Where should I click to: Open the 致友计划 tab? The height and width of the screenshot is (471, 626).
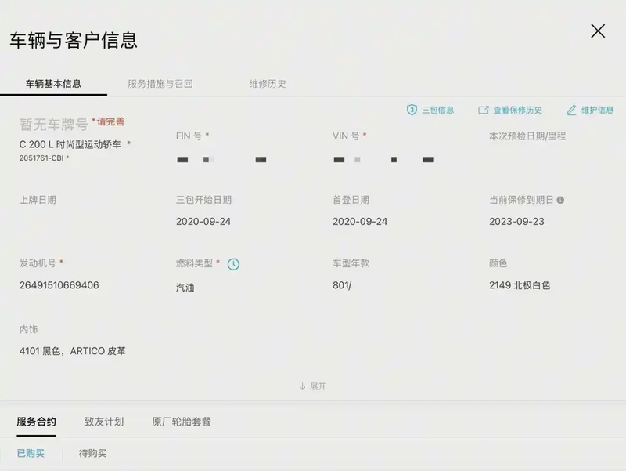[104, 422]
